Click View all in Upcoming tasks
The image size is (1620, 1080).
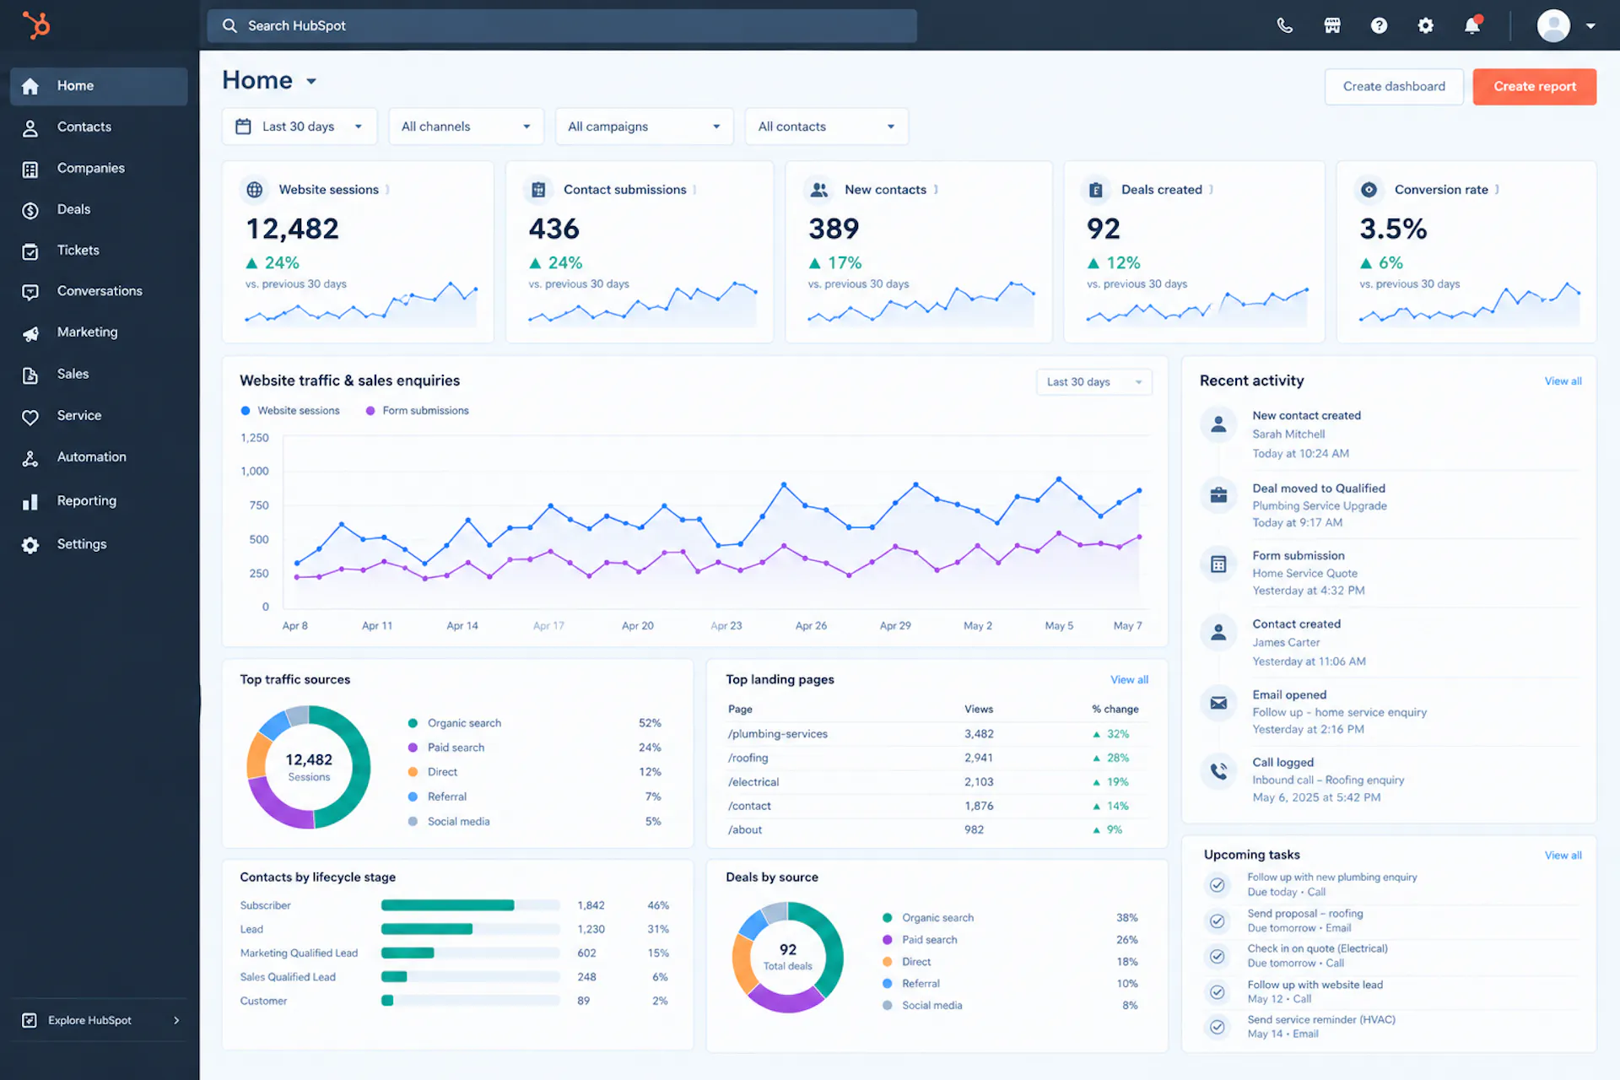[1563, 856]
